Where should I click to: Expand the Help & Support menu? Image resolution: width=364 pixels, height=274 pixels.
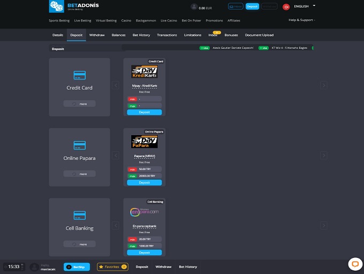(x=302, y=20)
